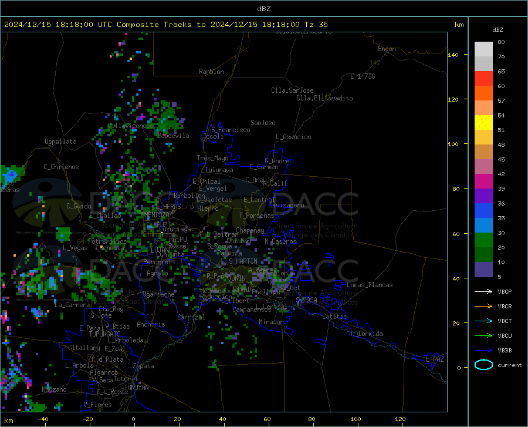Select the light blue 30-35 dBZ swatch
This screenshot has height=427, width=528.
483,226
